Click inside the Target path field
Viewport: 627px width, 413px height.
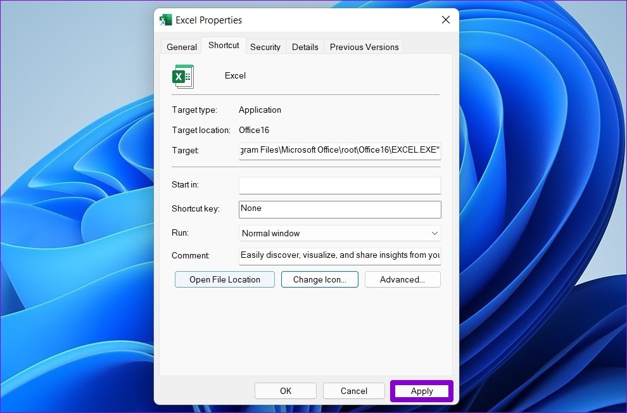[339, 150]
